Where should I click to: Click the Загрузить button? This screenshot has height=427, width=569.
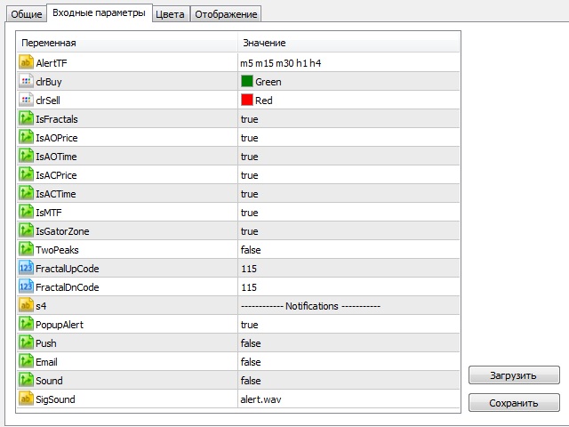[x=514, y=375]
